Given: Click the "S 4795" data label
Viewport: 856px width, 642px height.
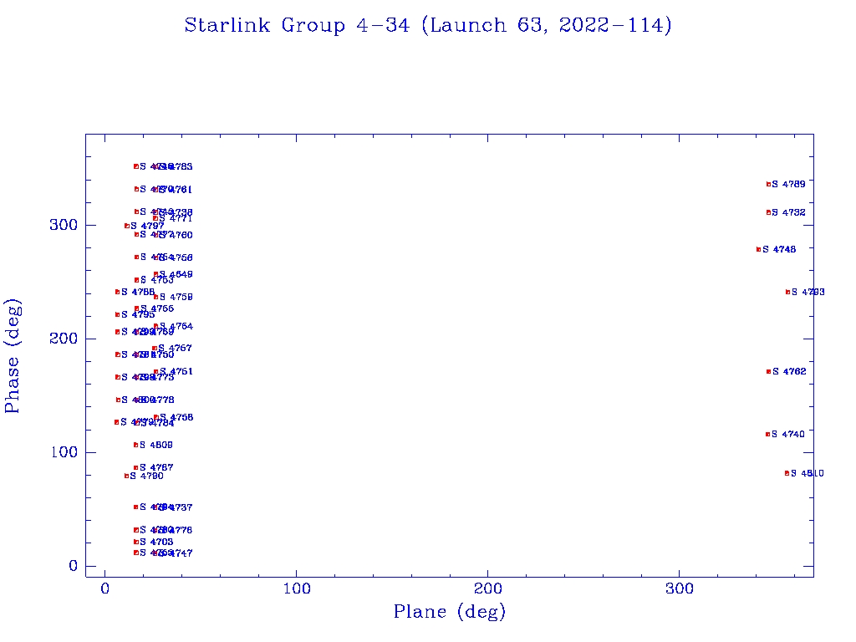Looking at the screenshot, I should pyautogui.click(x=138, y=315).
